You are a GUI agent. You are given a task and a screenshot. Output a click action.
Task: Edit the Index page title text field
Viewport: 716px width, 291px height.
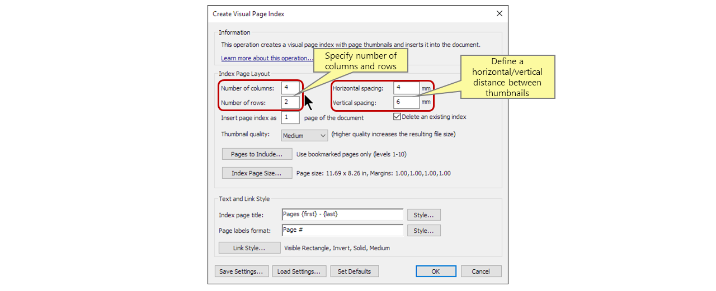(342, 214)
